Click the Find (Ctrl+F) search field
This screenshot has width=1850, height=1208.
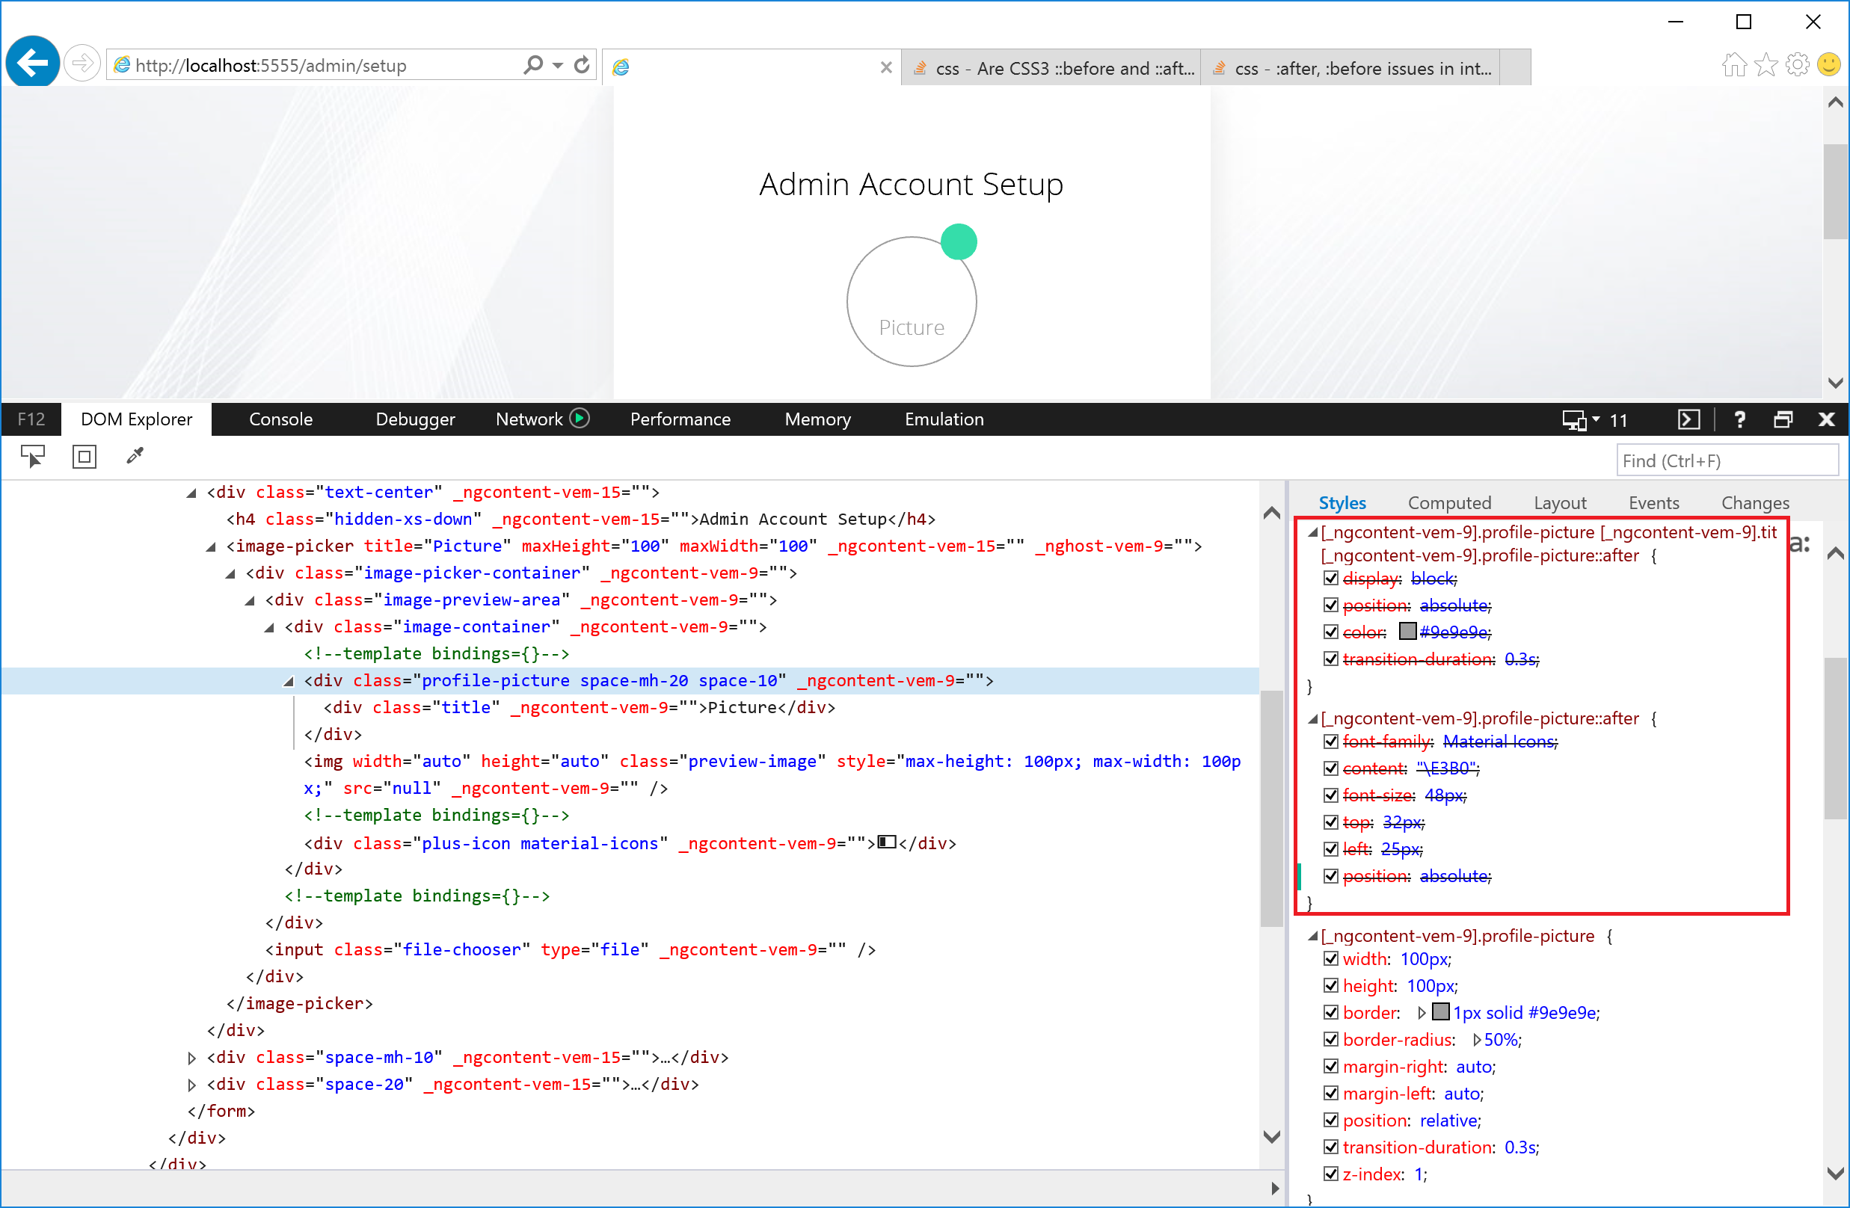click(x=1726, y=460)
